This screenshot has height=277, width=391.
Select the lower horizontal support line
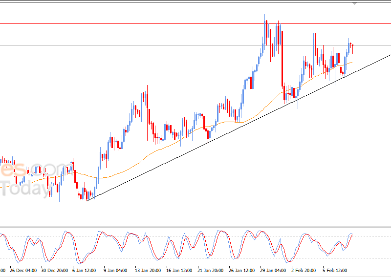(x=147, y=75)
